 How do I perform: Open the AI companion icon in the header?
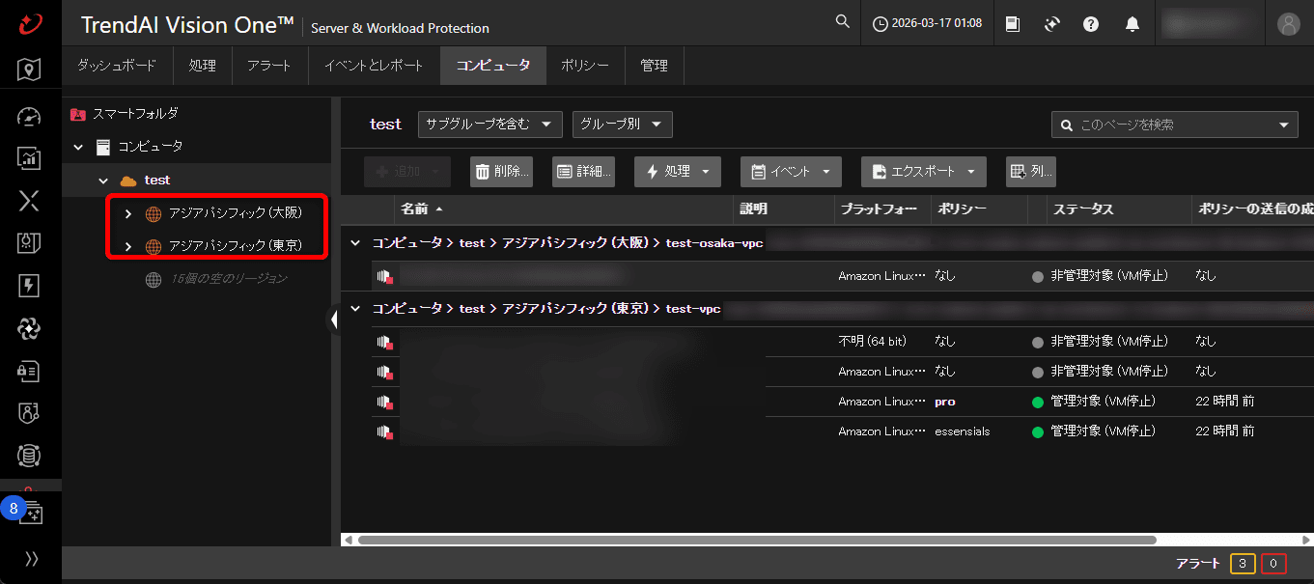tap(1050, 22)
